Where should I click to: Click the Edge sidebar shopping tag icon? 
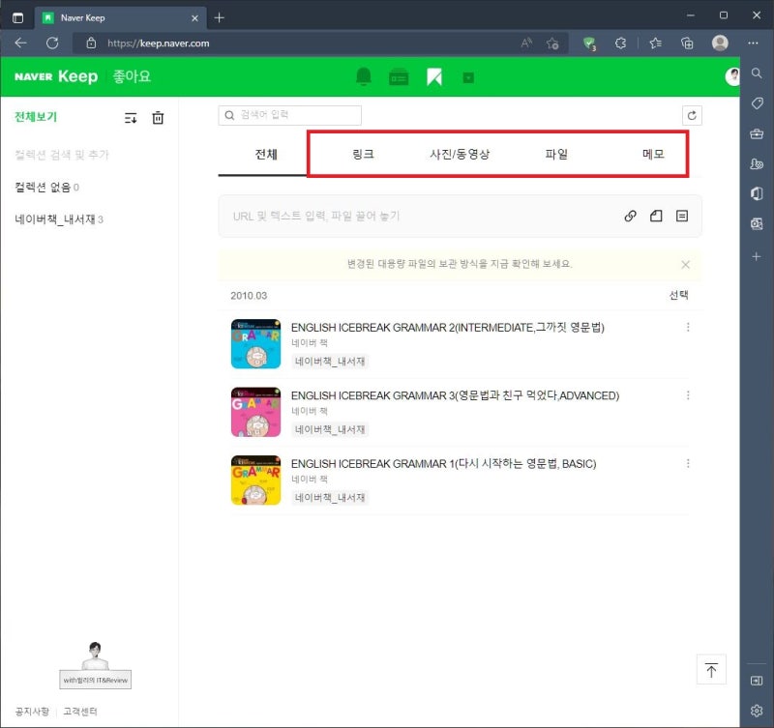click(757, 103)
